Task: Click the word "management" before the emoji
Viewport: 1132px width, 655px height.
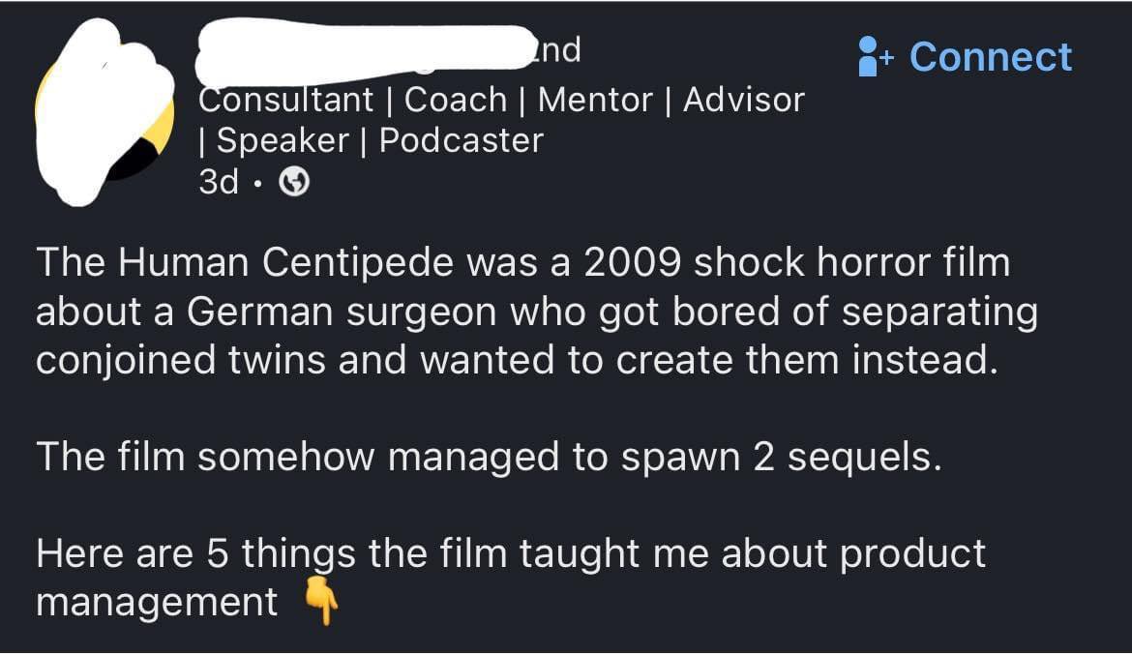Action: (156, 602)
